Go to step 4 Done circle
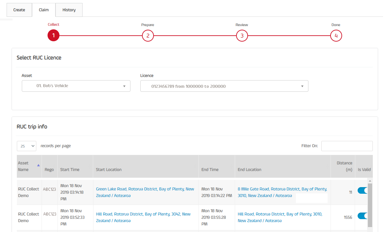Viewport: 389px width, 232px height. [x=336, y=36]
